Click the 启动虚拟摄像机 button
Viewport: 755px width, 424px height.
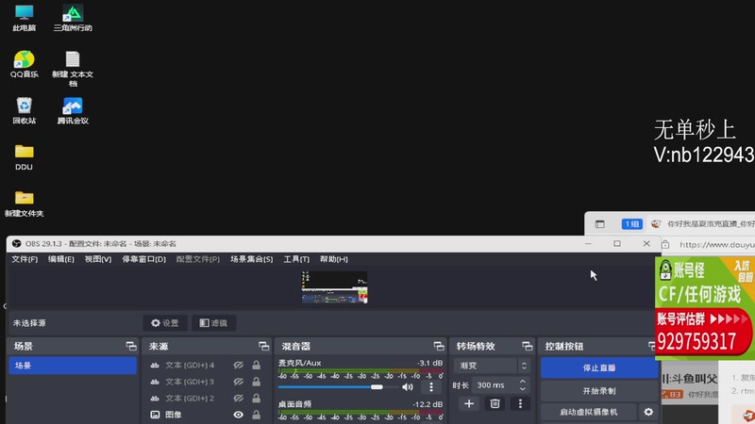pyautogui.click(x=588, y=412)
